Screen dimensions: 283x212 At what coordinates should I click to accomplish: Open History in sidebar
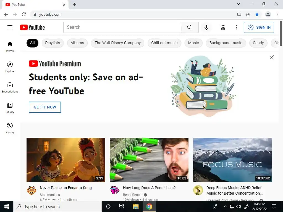pos(10,128)
